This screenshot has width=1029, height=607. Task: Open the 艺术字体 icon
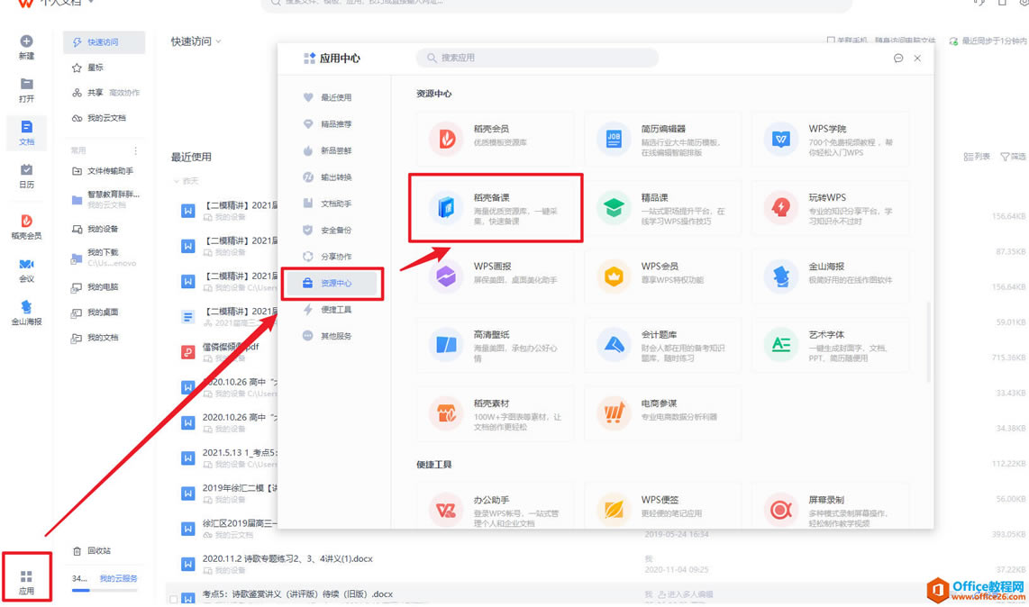pos(781,345)
